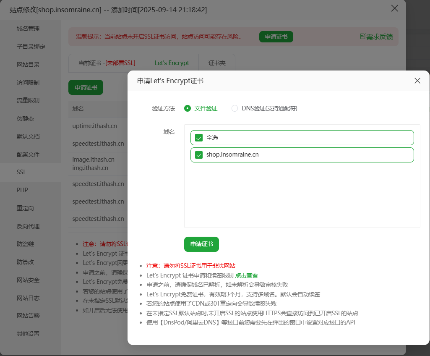
Task: Toggle the 全选 checkbox
Action: (199, 138)
